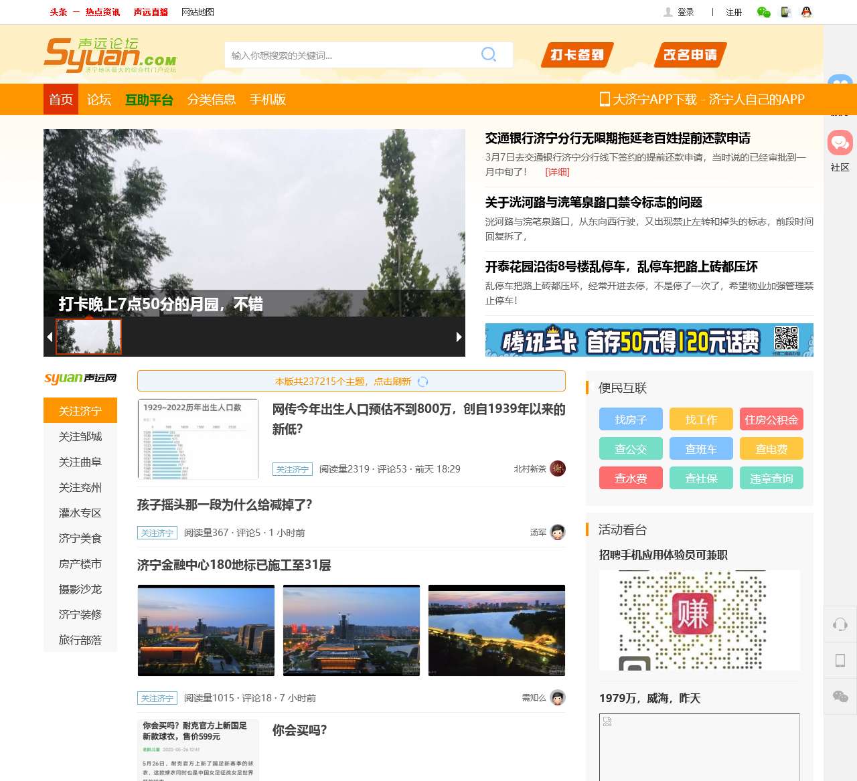Click 汤军 user avatar
Image resolution: width=857 pixels, height=781 pixels.
tap(558, 532)
